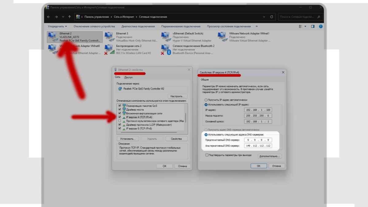Click the Настроить... button
Viewport: 368px width, 207px height.
[177, 96]
